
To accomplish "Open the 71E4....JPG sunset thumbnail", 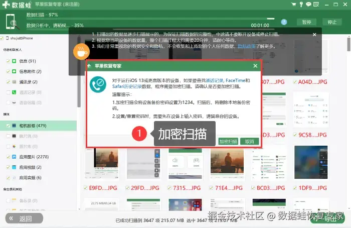I will pos(227,163).
